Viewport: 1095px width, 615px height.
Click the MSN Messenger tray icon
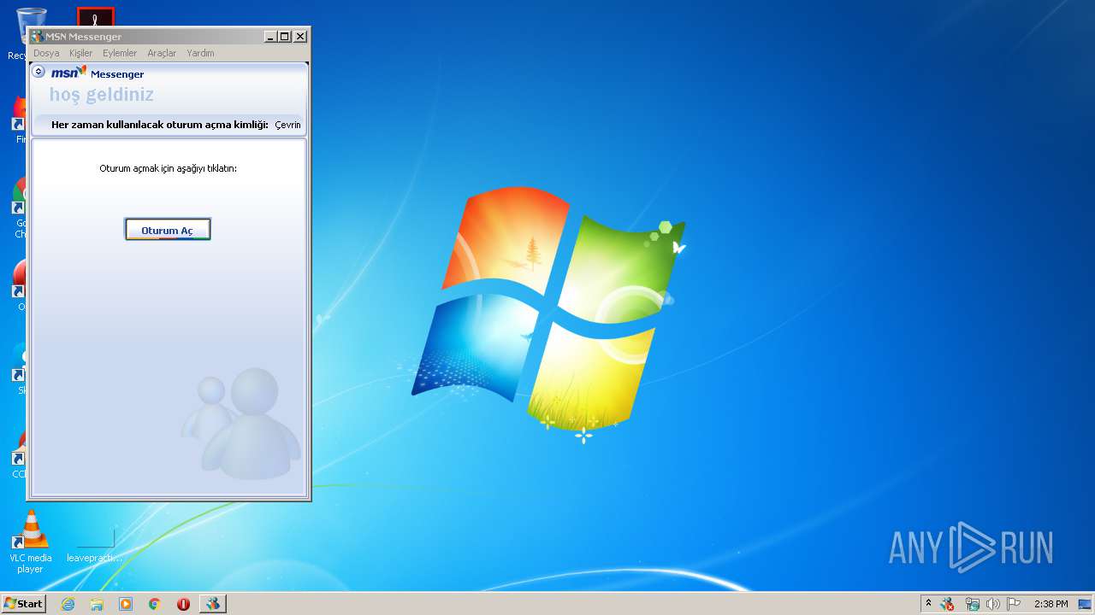point(947,604)
